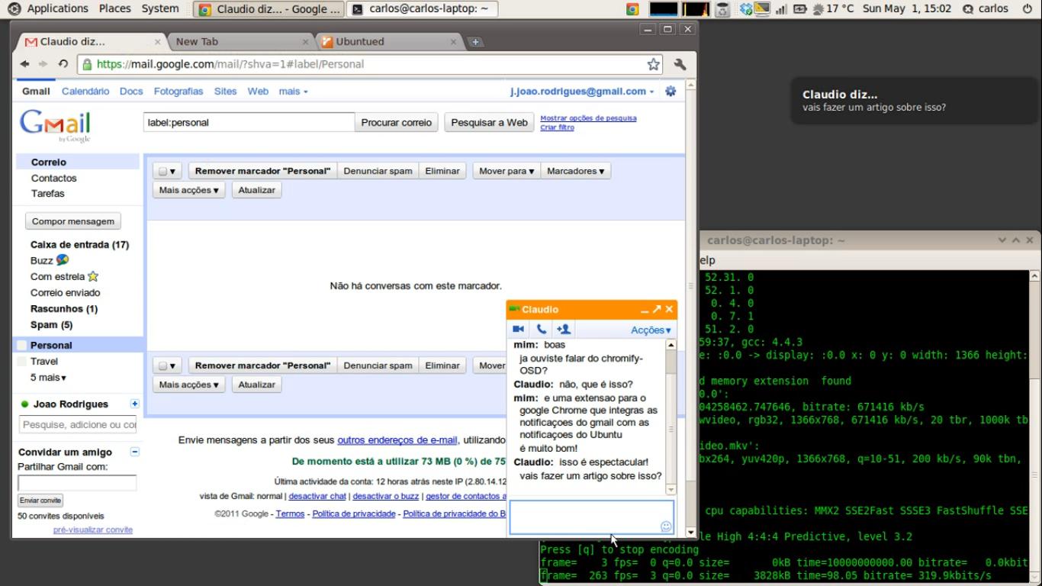Click the Travel label color box

[x=22, y=362]
